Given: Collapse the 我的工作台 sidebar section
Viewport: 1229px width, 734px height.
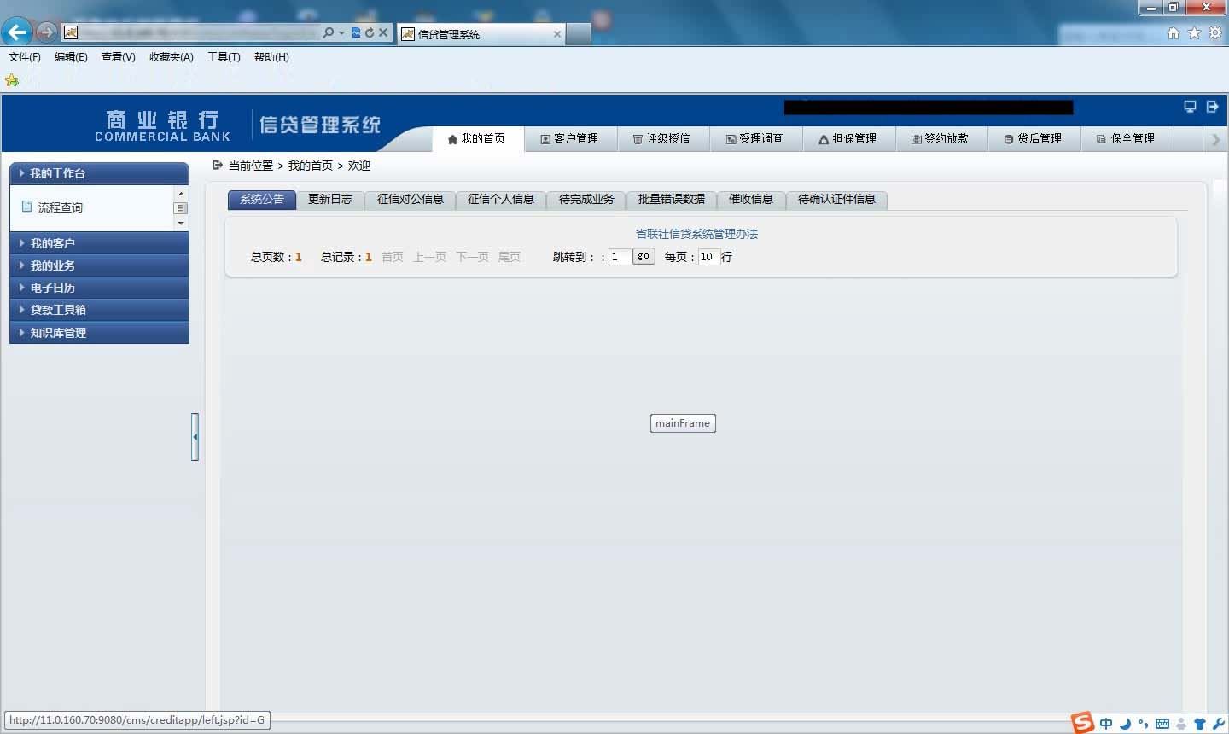Looking at the screenshot, I should coord(99,173).
